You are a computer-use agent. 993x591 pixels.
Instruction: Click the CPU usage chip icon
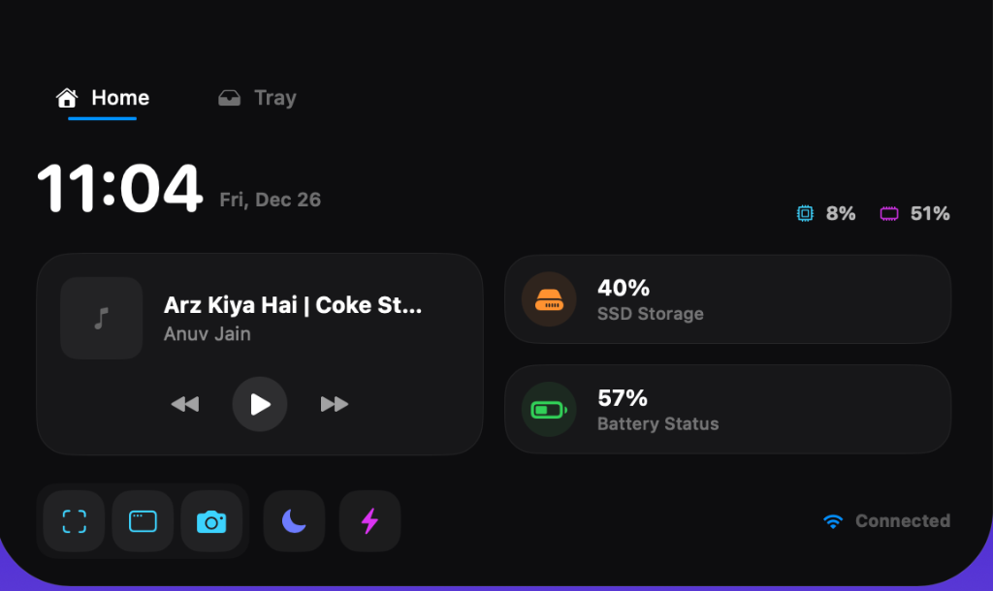pyautogui.click(x=805, y=213)
